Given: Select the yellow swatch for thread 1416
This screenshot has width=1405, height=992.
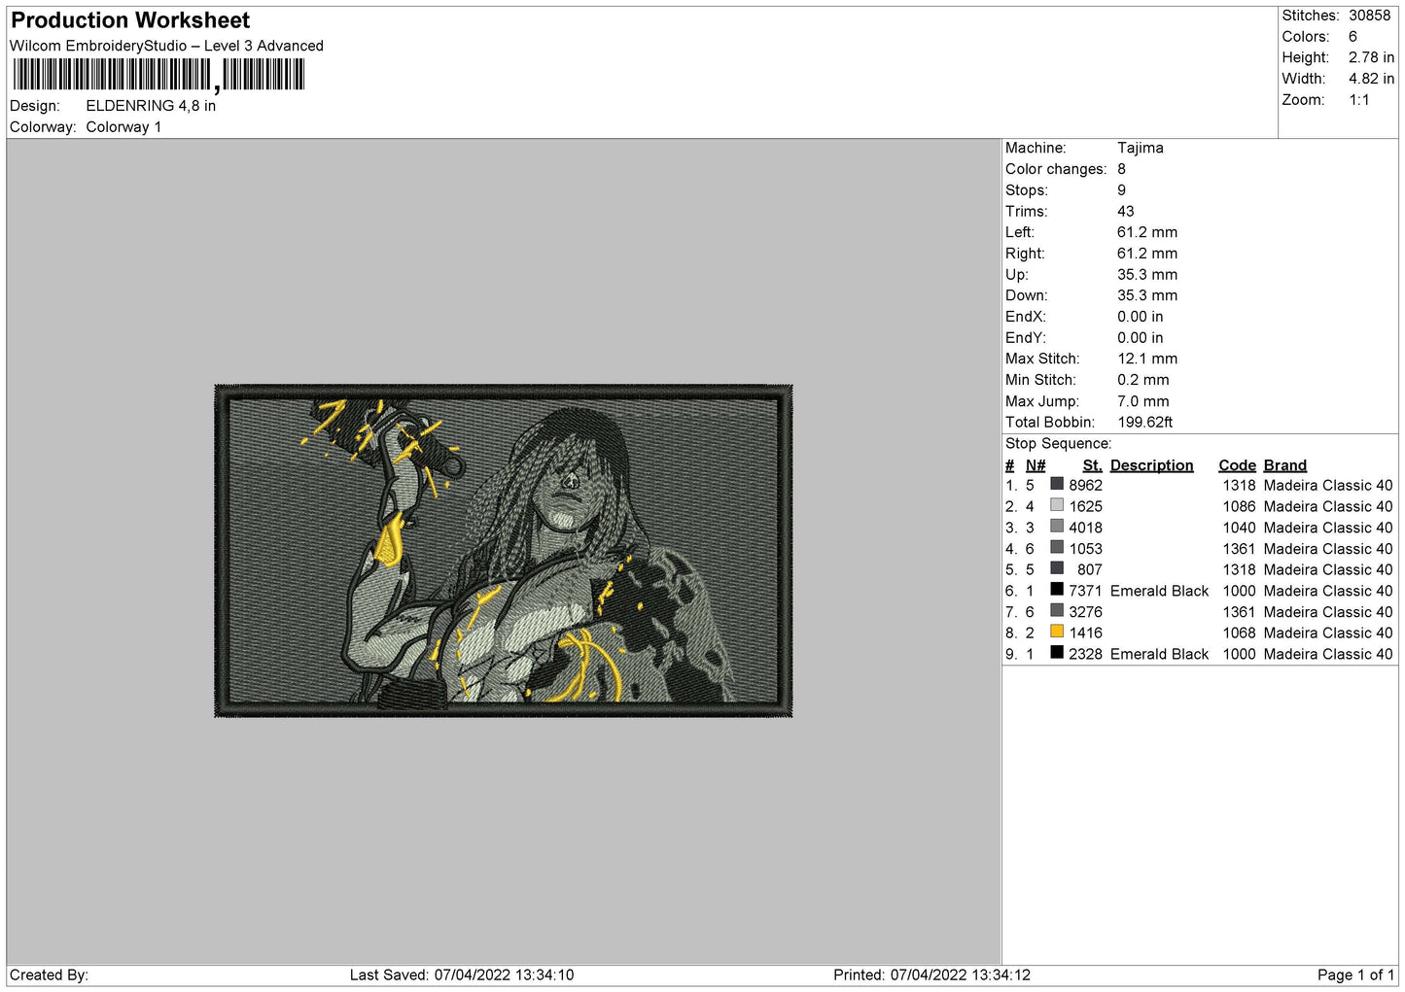Looking at the screenshot, I should point(1057,632).
